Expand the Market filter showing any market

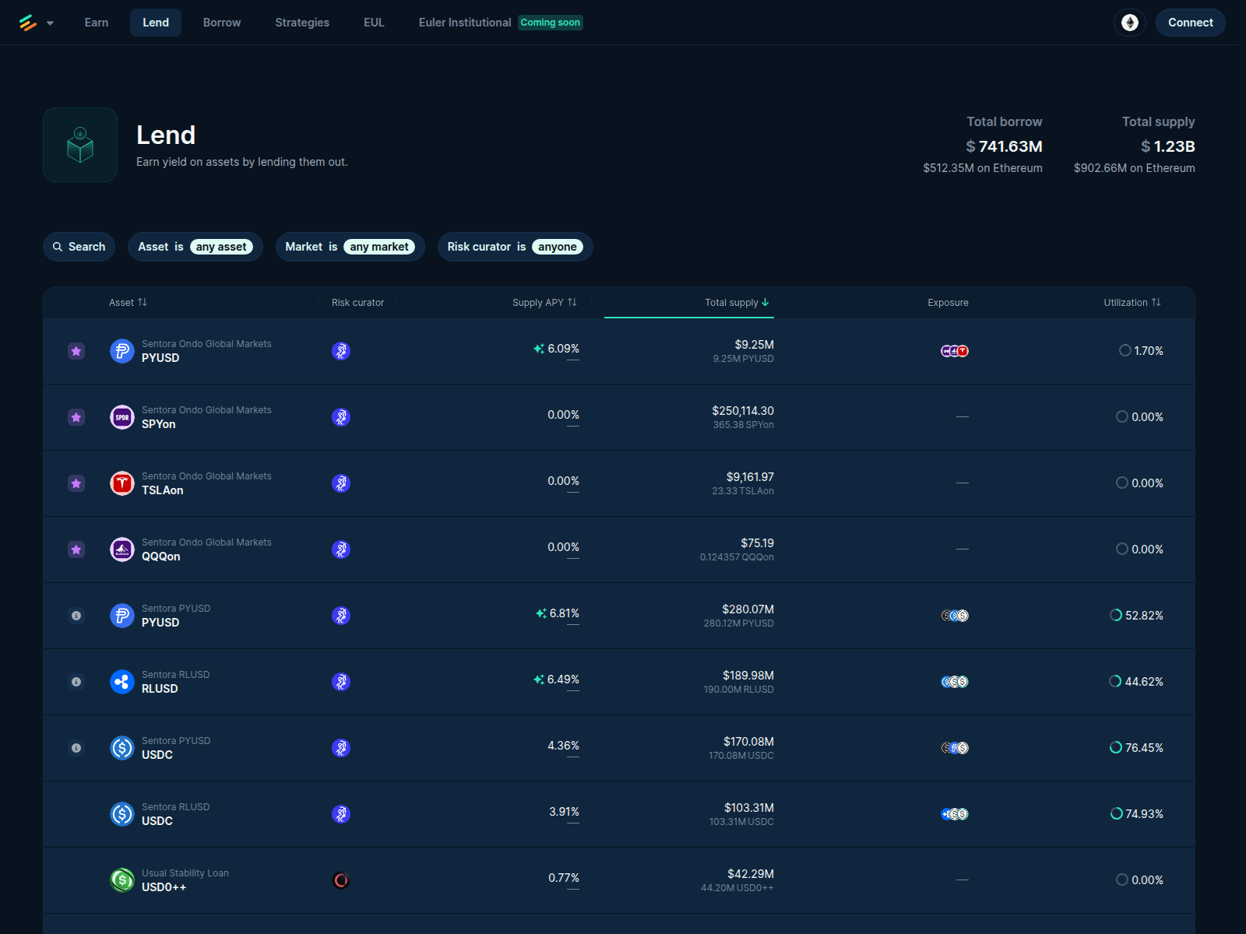coord(350,247)
